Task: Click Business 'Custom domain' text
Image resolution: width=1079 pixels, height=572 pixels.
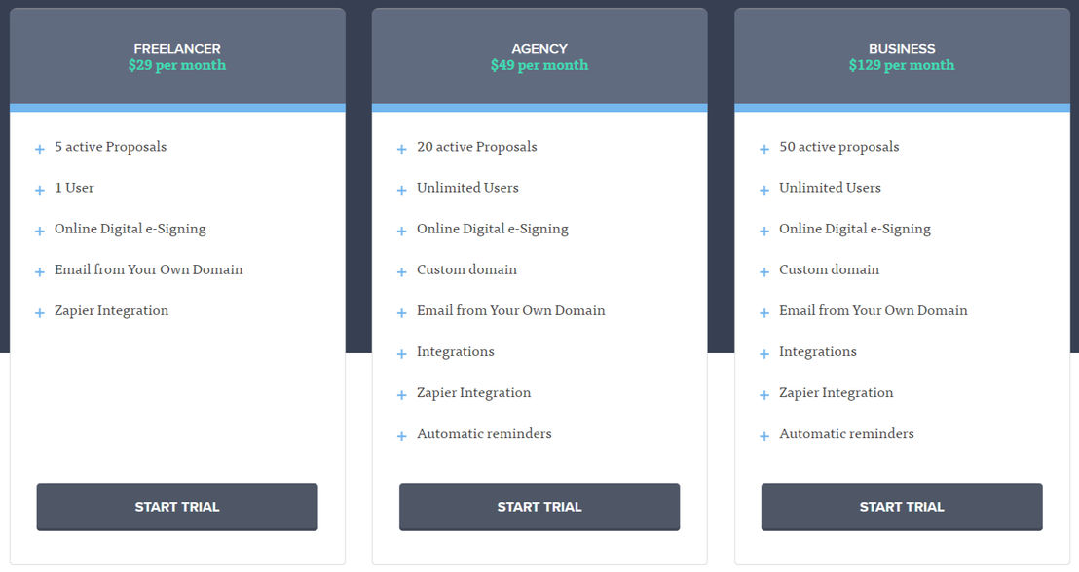Action: (829, 269)
